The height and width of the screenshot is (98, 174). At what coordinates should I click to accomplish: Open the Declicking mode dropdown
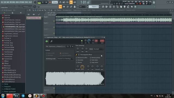point(65,59)
